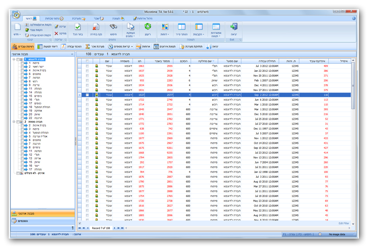Screen dimensions: 368x248
Task: Click the הסתר סייר (Hide Explorer) icon
Action: [x=182, y=27]
